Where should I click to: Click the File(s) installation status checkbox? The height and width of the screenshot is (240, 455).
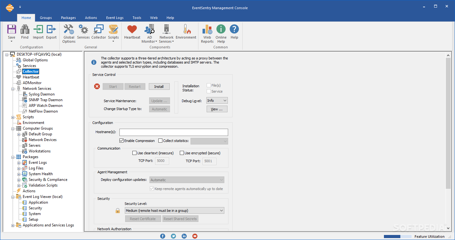[x=209, y=85]
